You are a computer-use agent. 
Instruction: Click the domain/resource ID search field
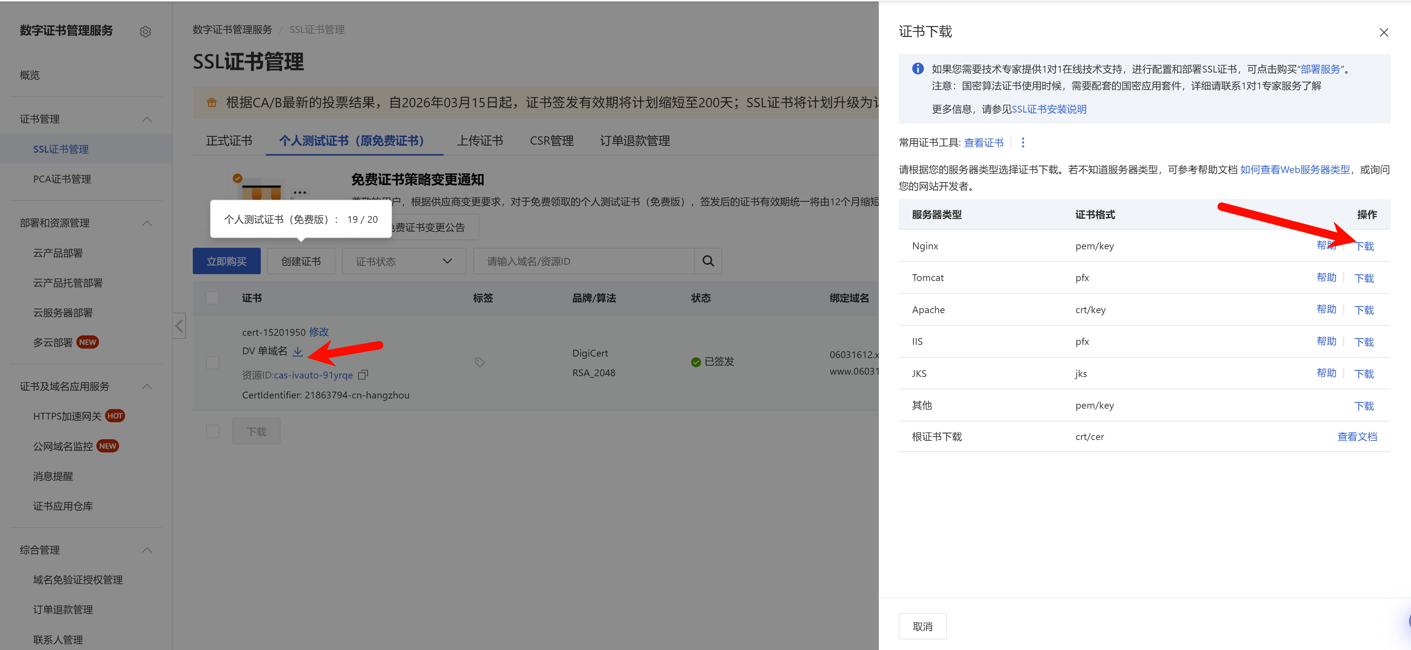click(x=583, y=261)
